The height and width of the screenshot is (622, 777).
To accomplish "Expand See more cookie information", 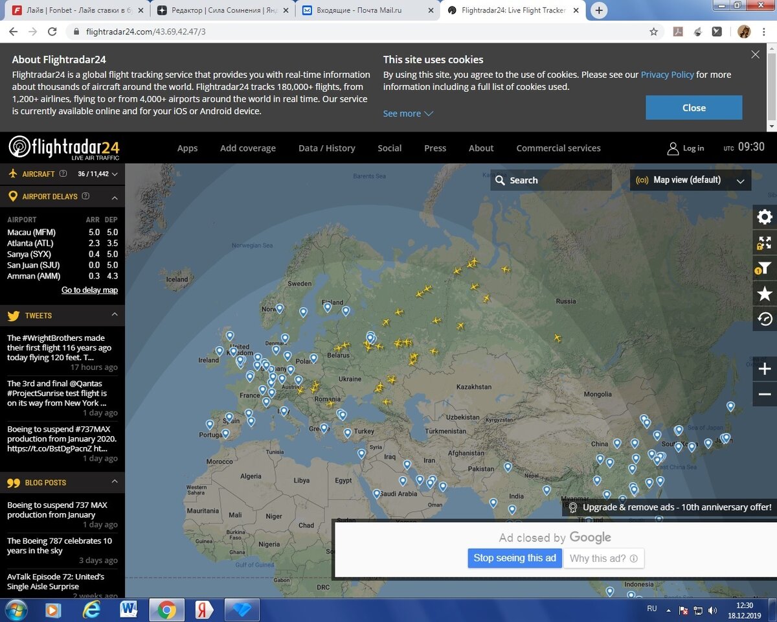I will pyautogui.click(x=408, y=113).
